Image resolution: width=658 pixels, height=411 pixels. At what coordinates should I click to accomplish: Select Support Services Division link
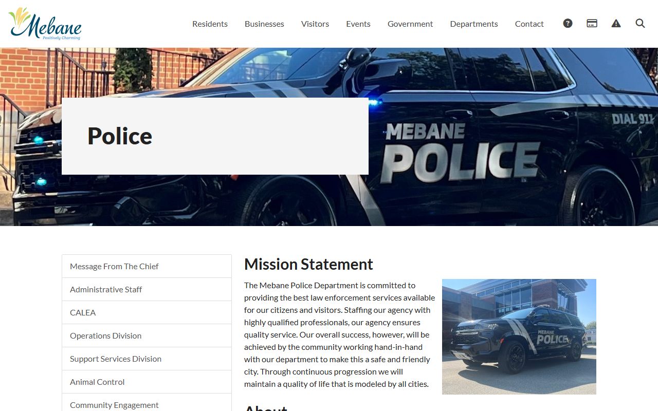click(147, 359)
